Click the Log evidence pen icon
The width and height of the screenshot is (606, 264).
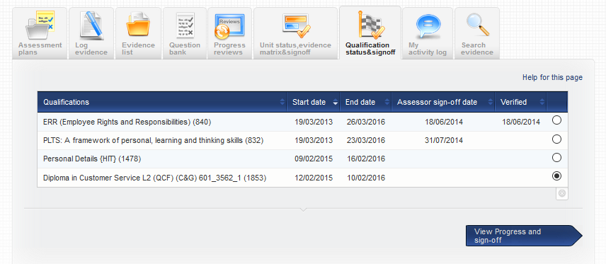point(91,25)
